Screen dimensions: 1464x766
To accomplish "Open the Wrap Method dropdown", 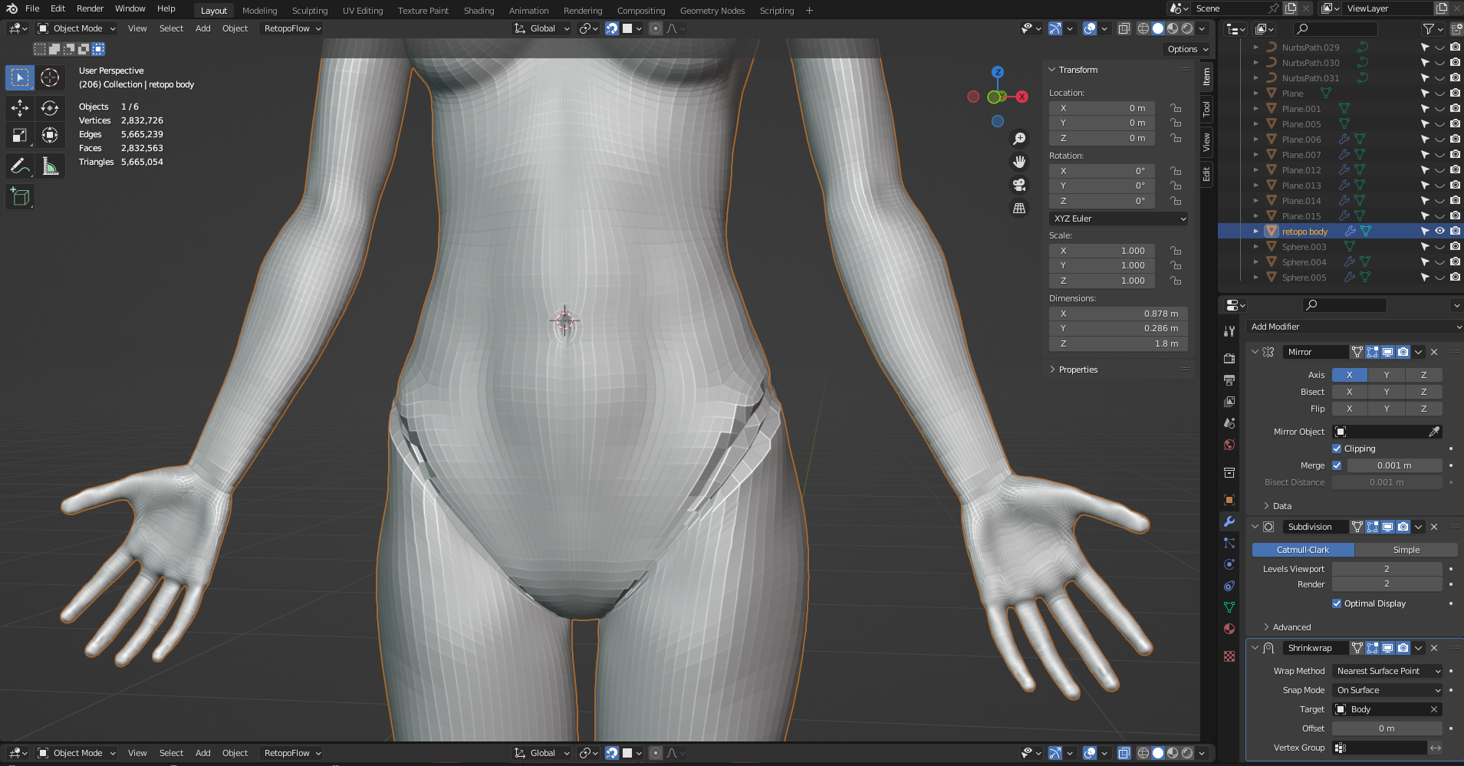I will coord(1387,671).
